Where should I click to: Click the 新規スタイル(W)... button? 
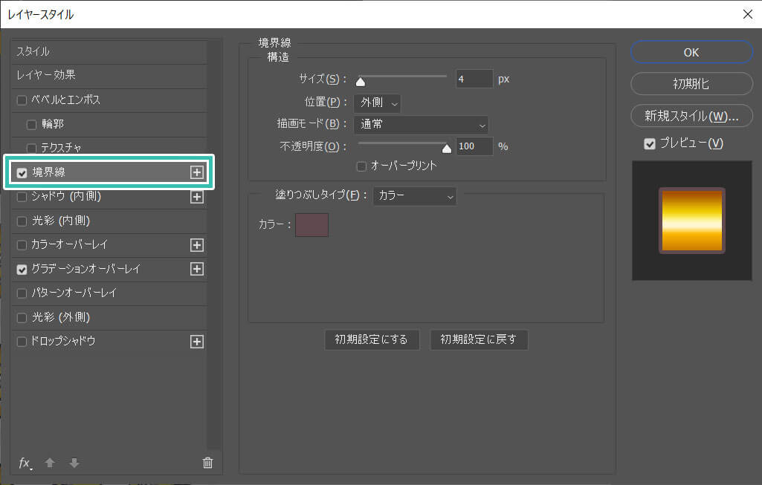click(x=691, y=116)
